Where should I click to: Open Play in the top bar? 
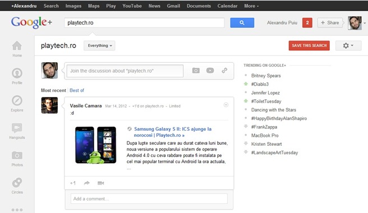[111, 6]
